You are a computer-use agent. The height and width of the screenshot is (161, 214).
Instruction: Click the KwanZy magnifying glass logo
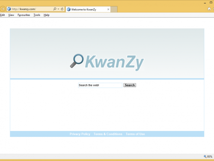(77, 61)
